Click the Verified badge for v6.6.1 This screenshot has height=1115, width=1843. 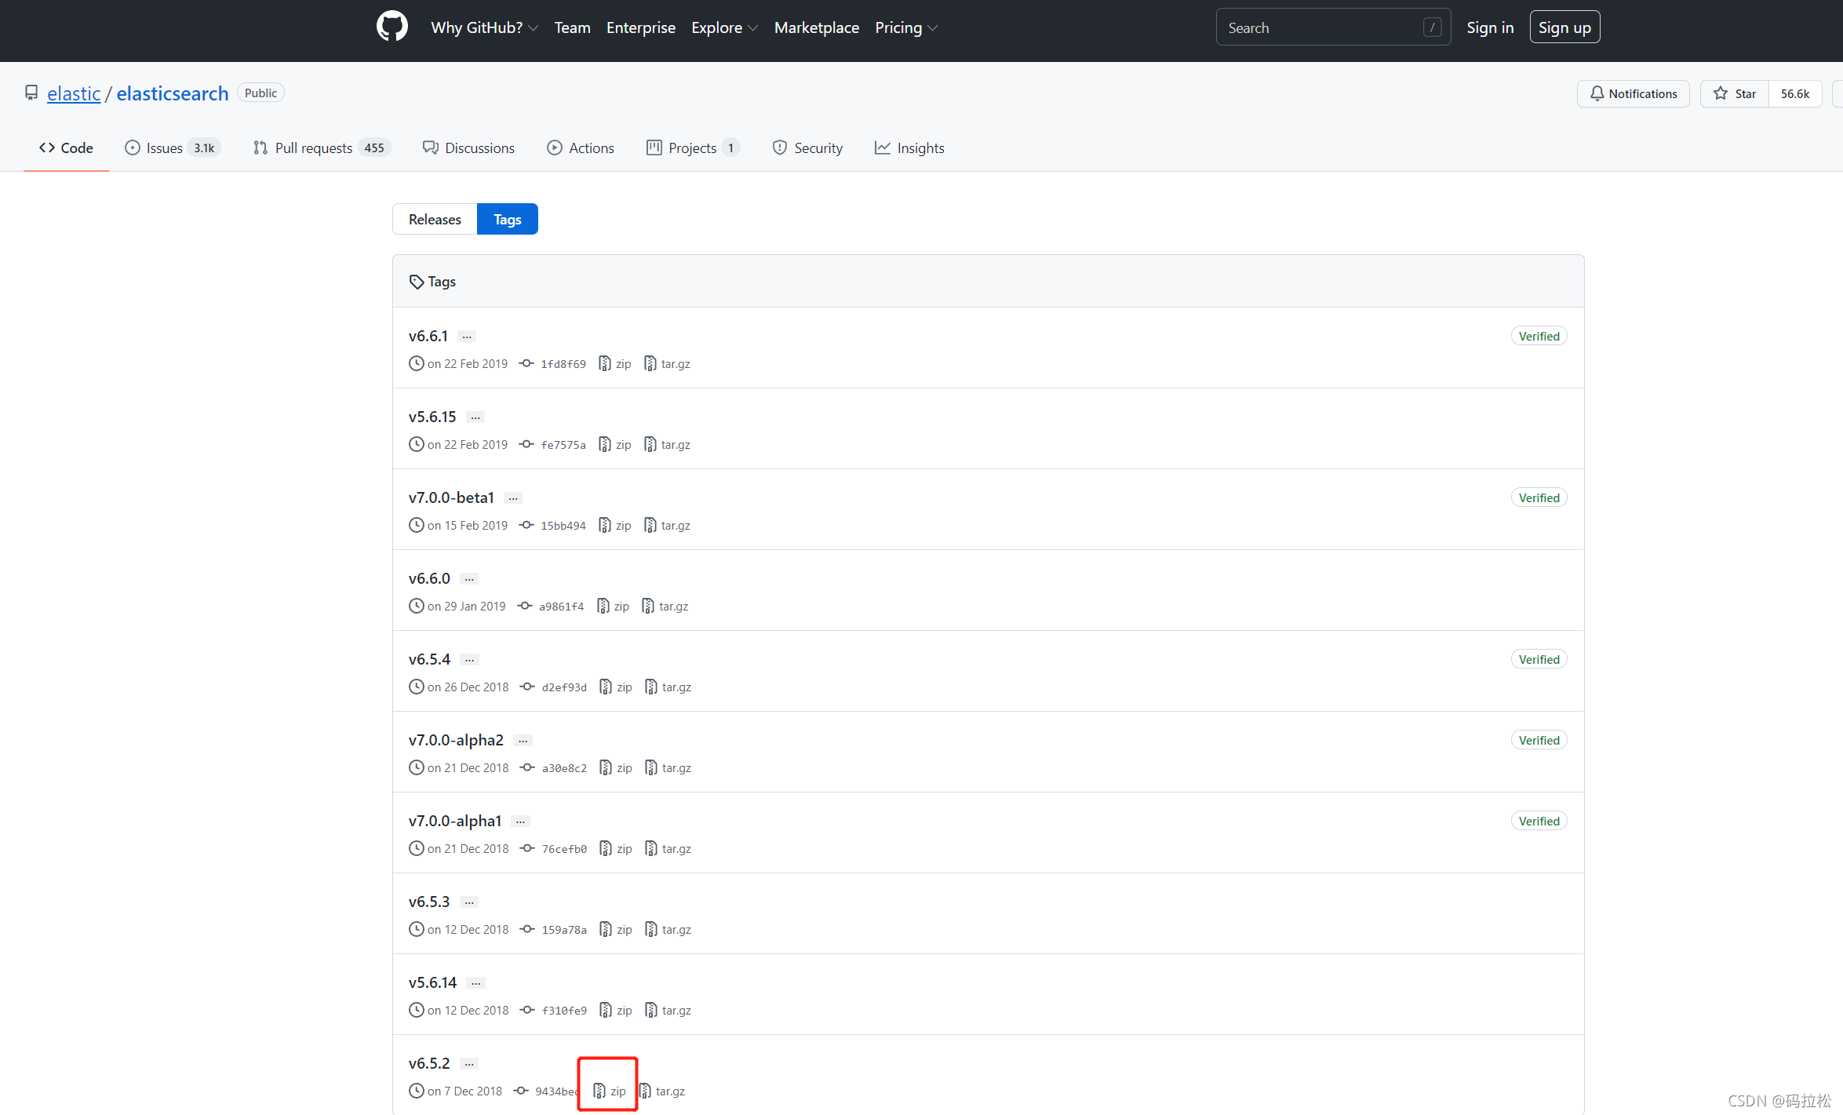(x=1539, y=336)
